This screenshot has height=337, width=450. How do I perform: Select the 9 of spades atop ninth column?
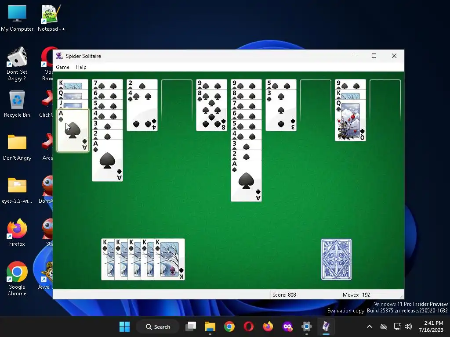click(x=350, y=84)
